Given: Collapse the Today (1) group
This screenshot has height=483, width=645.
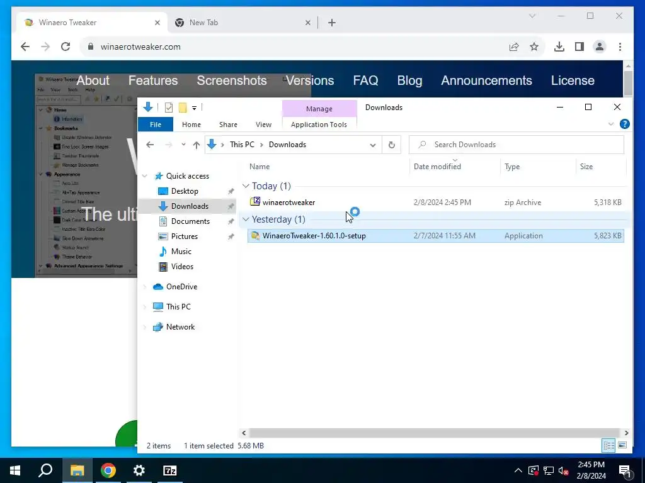Looking at the screenshot, I should pyautogui.click(x=246, y=186).
